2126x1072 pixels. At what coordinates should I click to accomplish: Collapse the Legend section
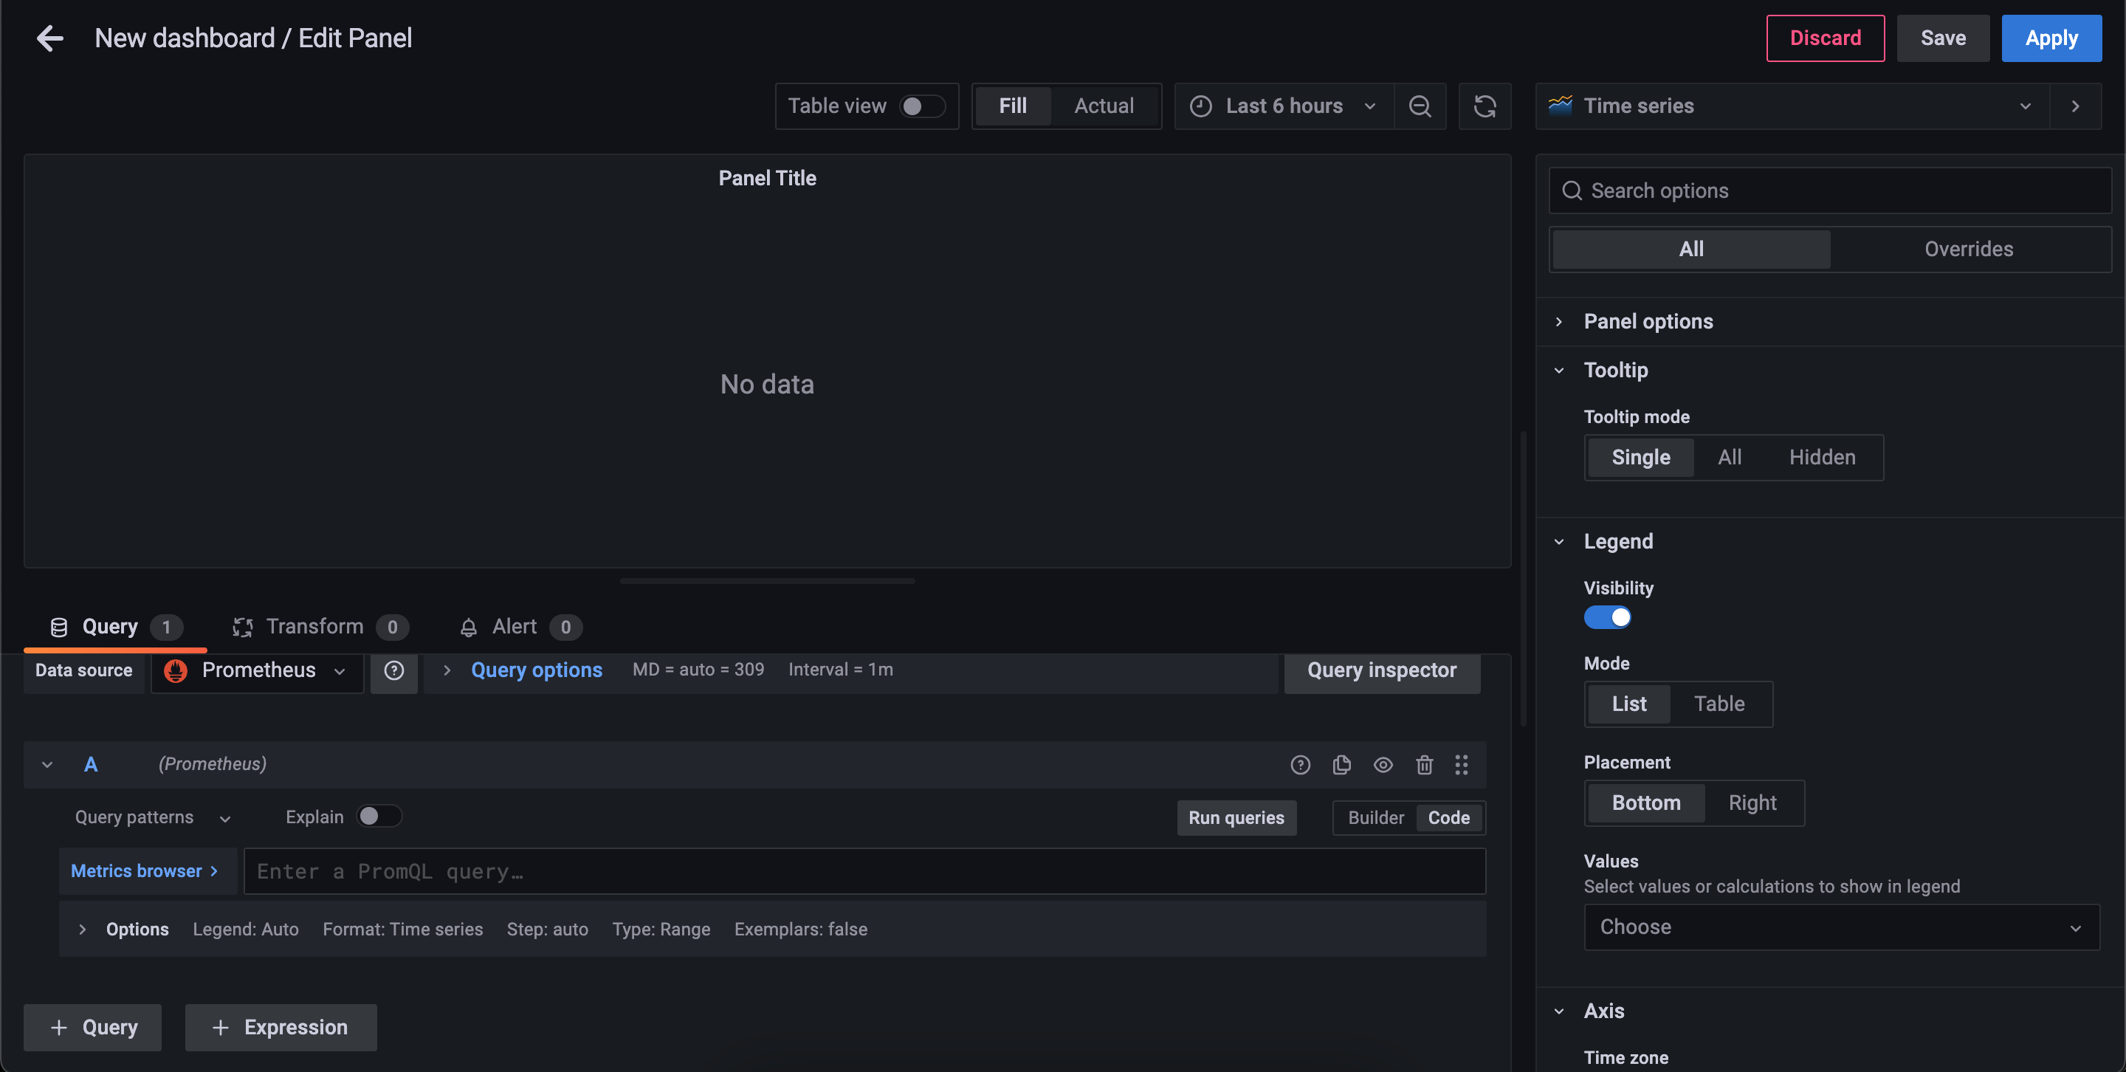coord(1617,541)
